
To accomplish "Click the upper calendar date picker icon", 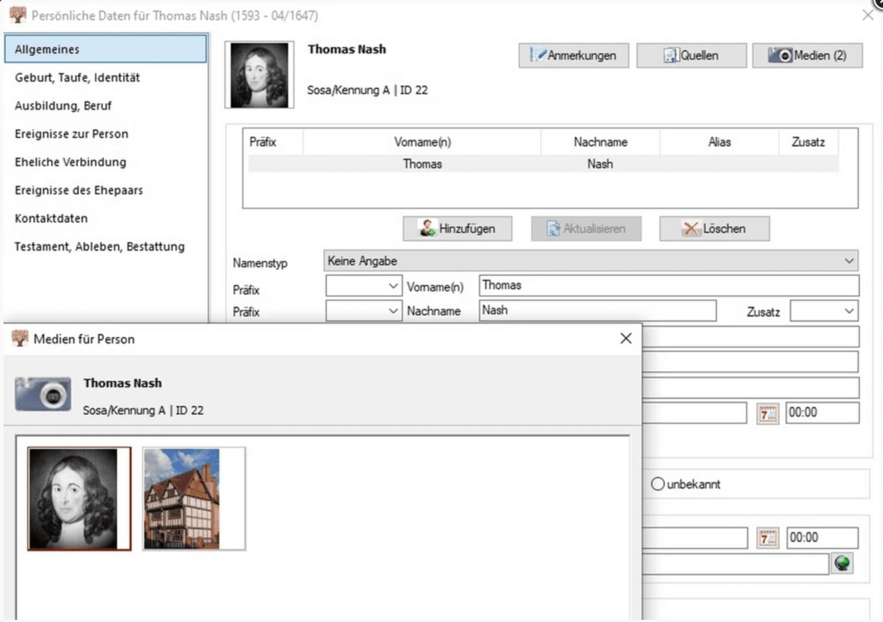I will (x=767, y=414).
